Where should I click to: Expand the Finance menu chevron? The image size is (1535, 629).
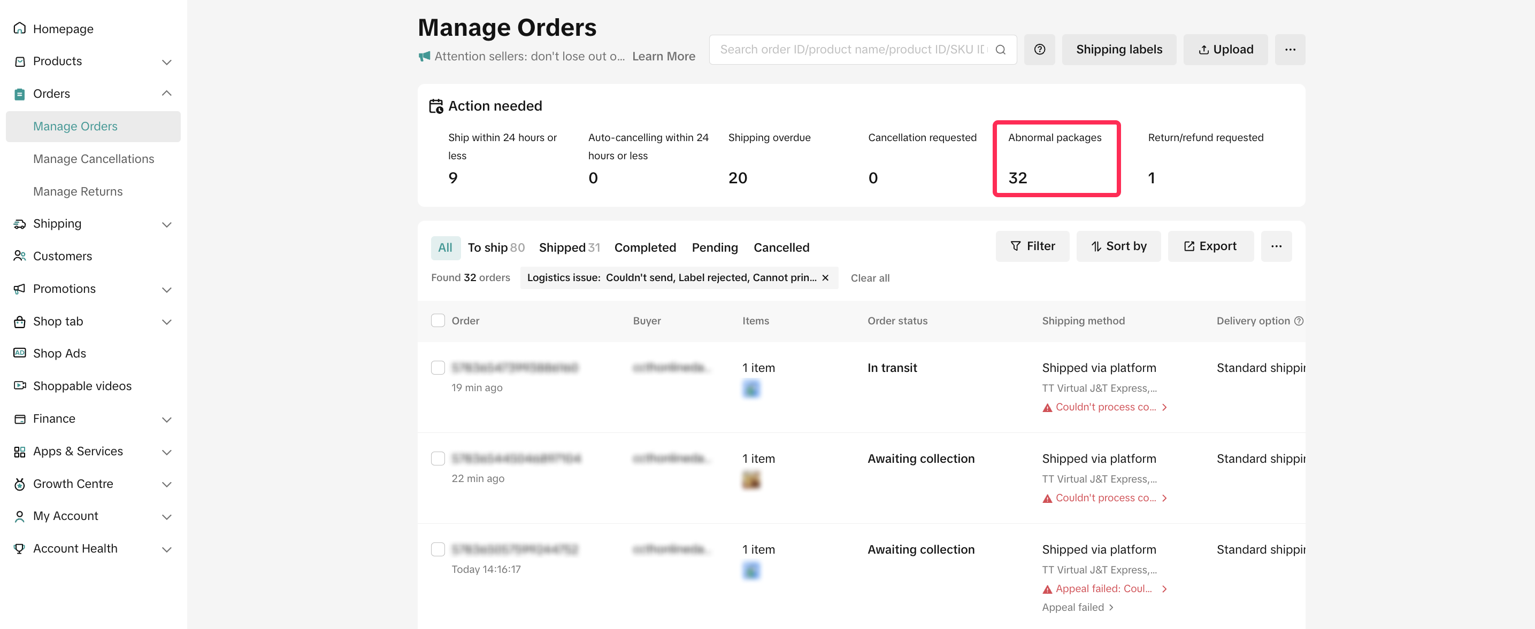[x=166, y=419]
